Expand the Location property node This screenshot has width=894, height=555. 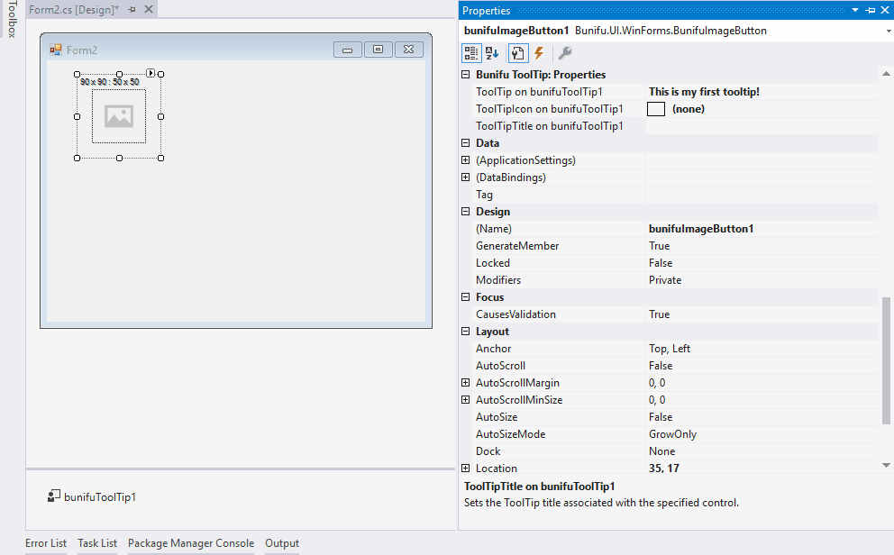[466, 469]
